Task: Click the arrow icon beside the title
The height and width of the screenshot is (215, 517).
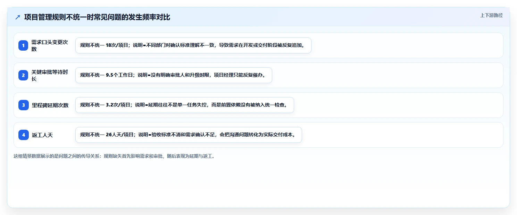Action: click(x=18, y=17)
